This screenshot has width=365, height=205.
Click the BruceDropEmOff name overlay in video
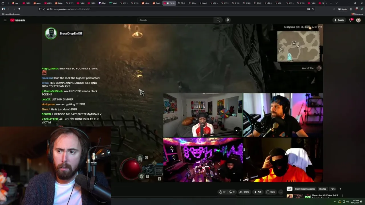click(71, 33)
